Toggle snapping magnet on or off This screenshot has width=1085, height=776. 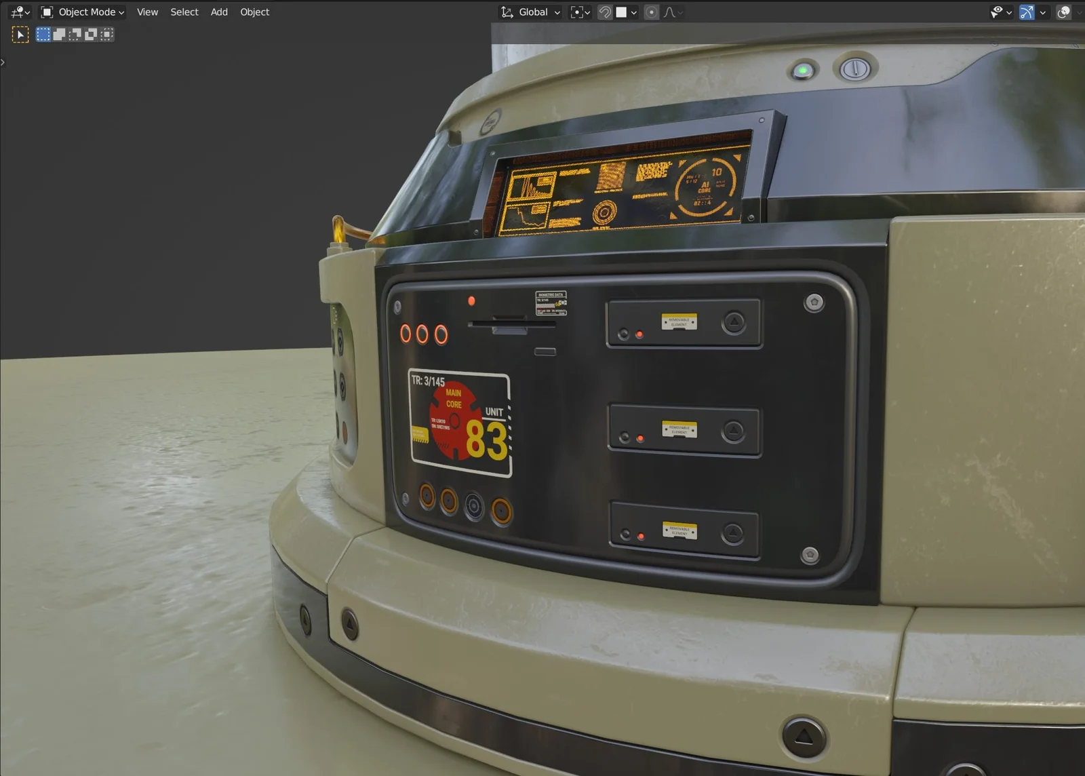[x=605, y=12]
